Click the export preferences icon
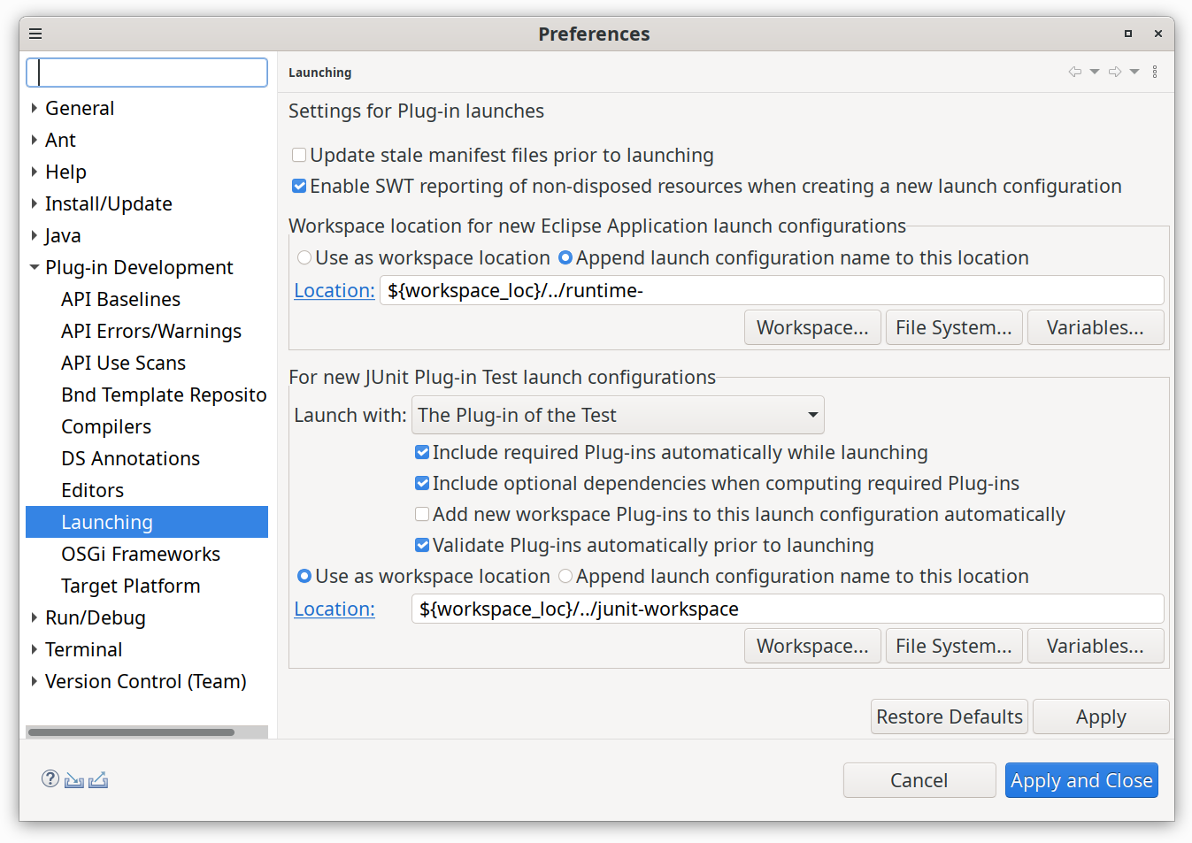The height and width of the screenshot is (843, 1192). point(98,779)
